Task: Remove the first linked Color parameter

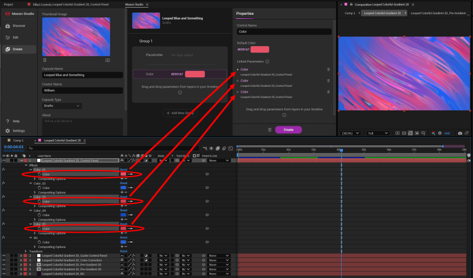Action: click(x=329, y=70)
